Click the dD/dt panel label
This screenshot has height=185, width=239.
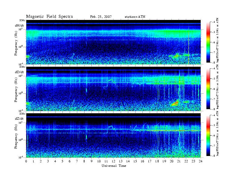[x=19, y=72]
